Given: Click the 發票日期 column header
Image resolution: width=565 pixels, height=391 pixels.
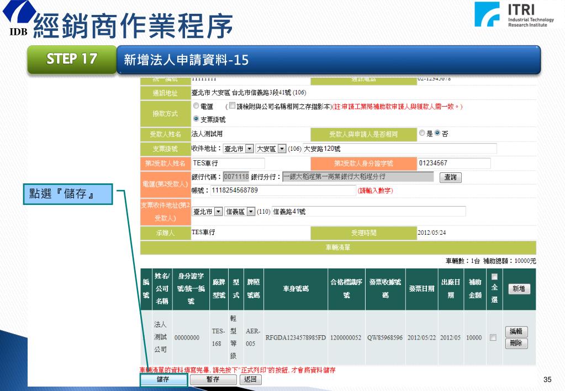Looking at the screenshot, I should click(421, 289).
